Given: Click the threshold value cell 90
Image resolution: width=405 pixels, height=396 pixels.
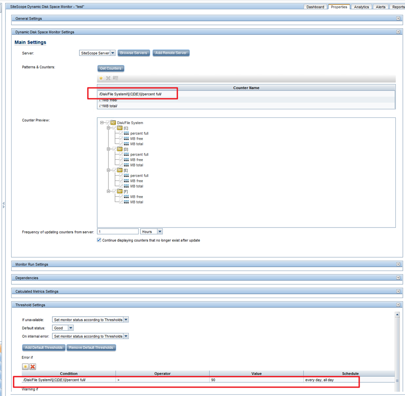Looking at the screenshot, I should pos(256,380).
